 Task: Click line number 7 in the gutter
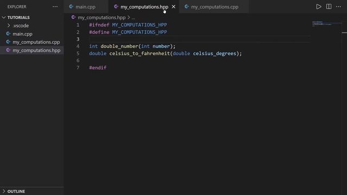tap(78, 68)
